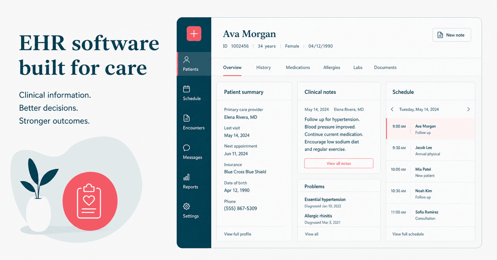Click the red plus add button
Screen dimensions: 497x260
tap(194, 33)
